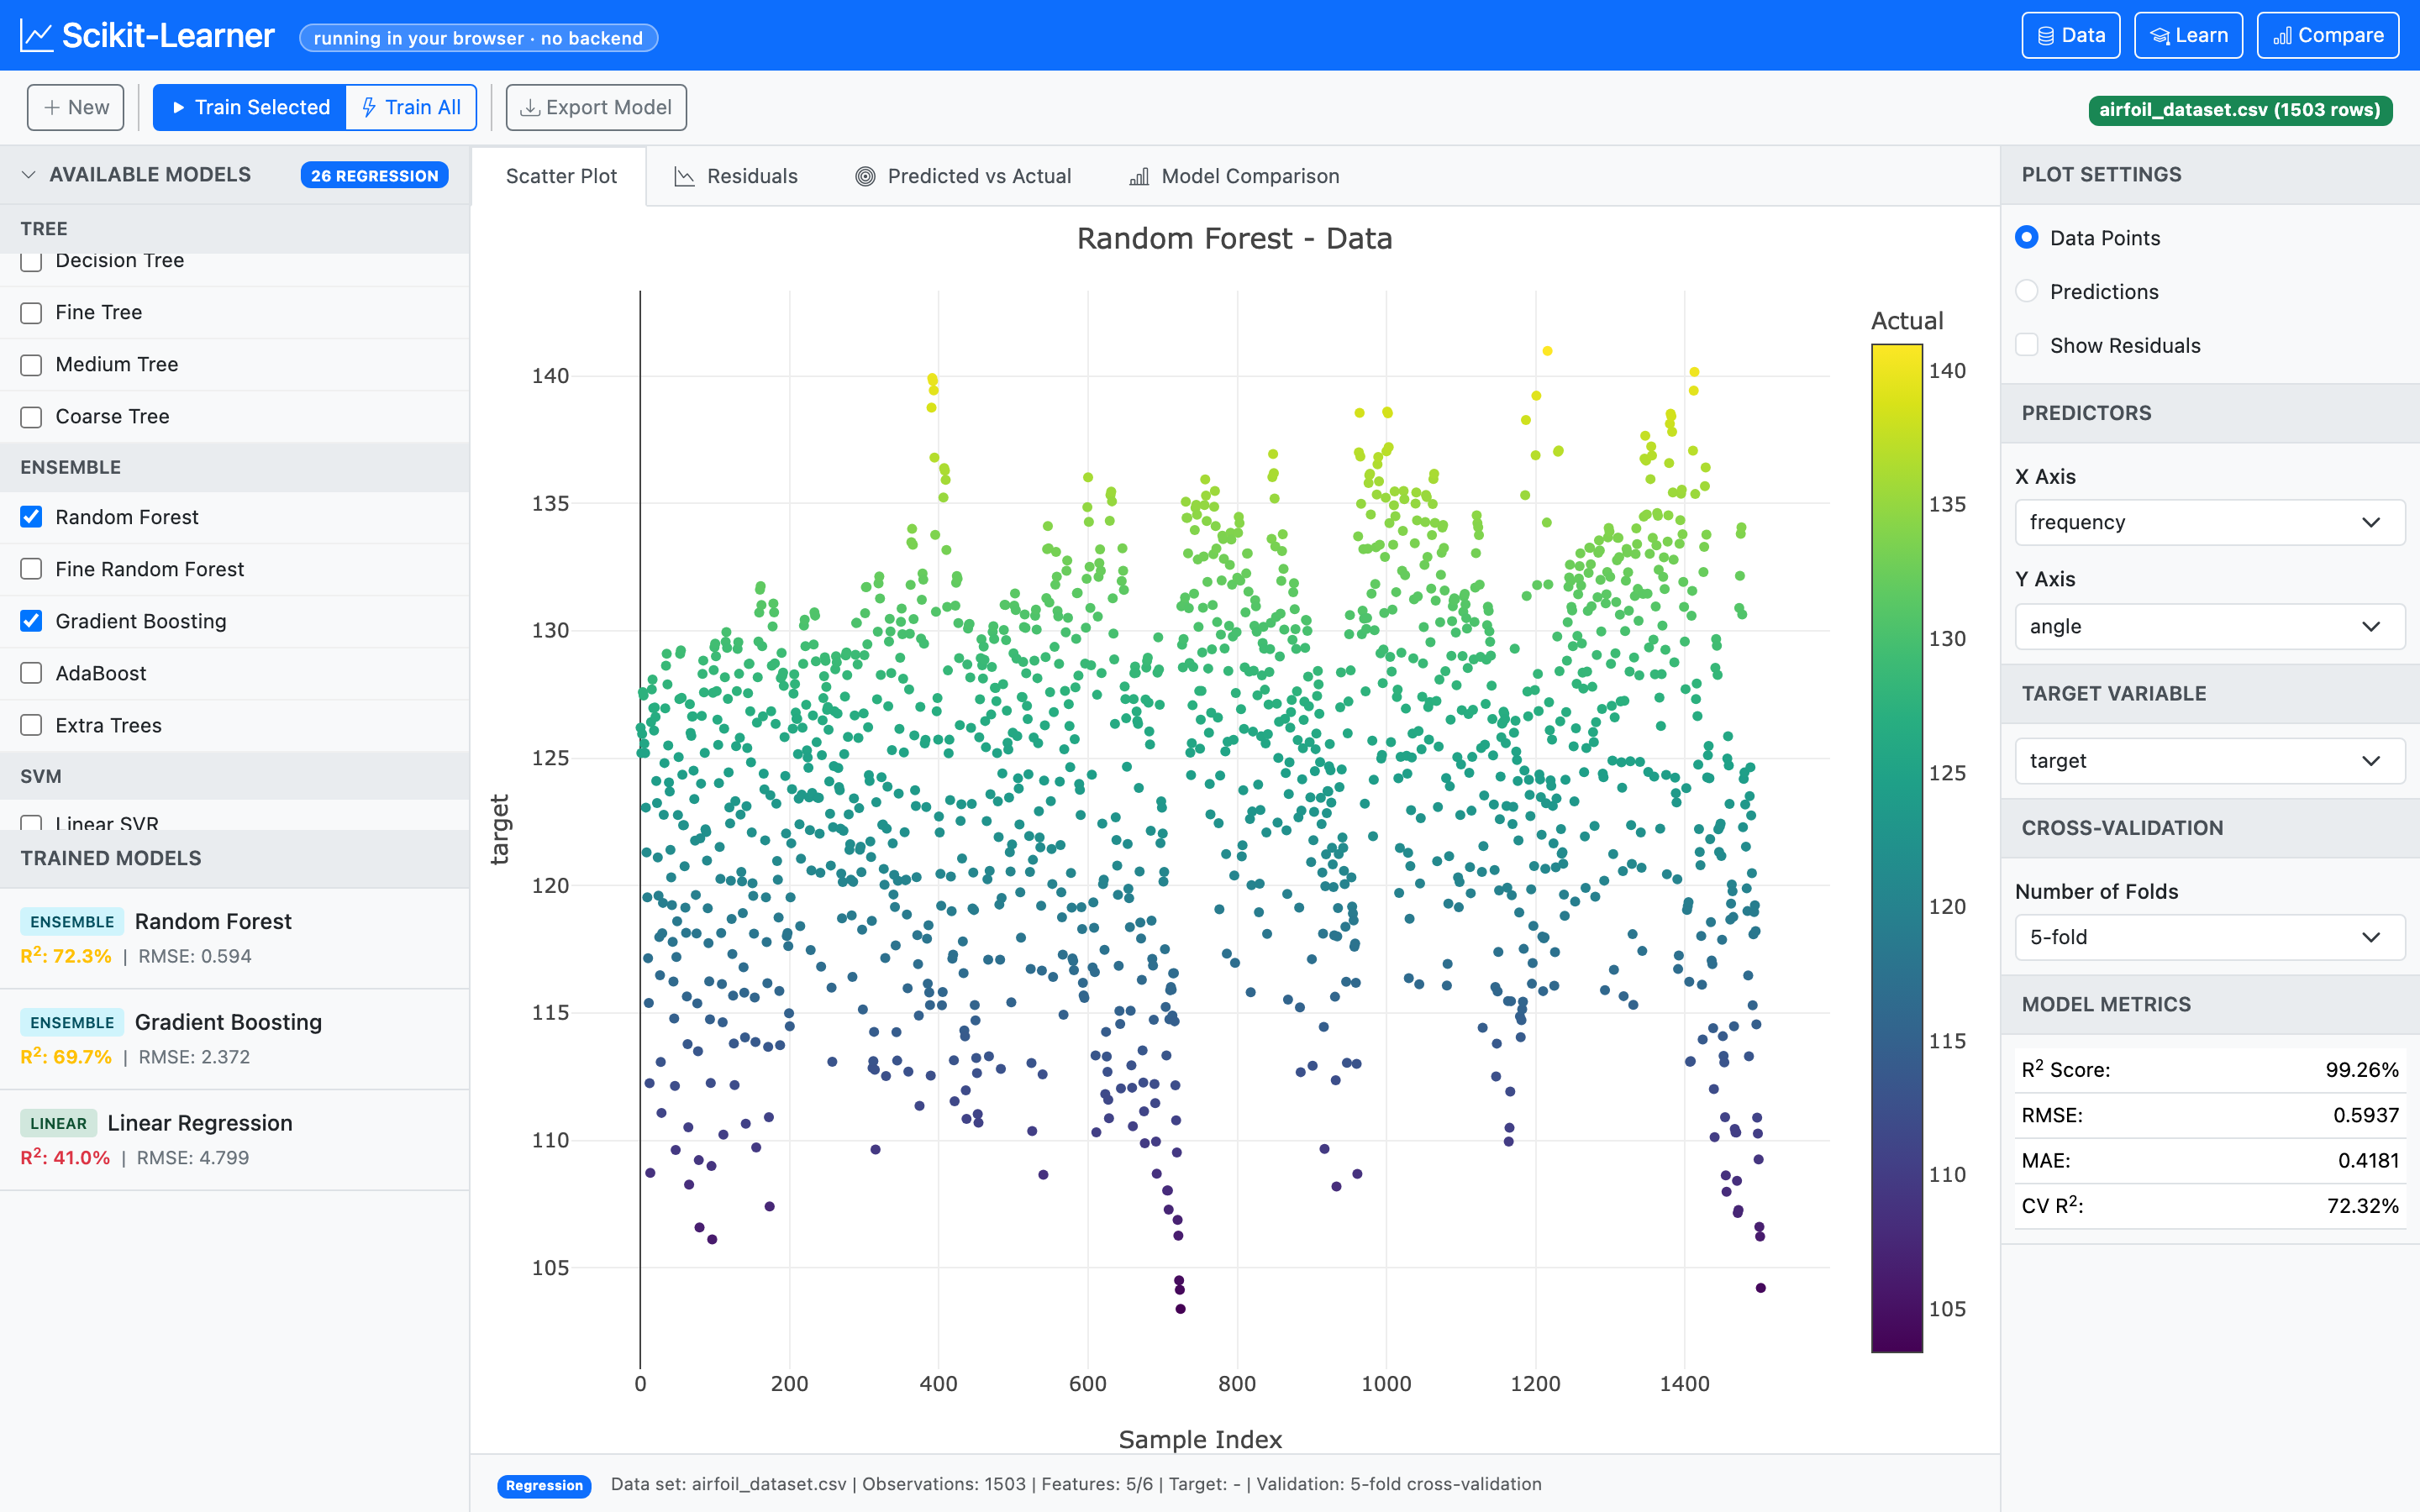2420x1512 pixels.
Task: Click the LINEAR tag on Linear Regression card
Action: [x=58, y=1124]
